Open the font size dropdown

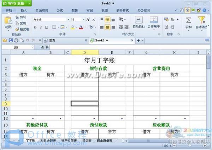(83, 20)
